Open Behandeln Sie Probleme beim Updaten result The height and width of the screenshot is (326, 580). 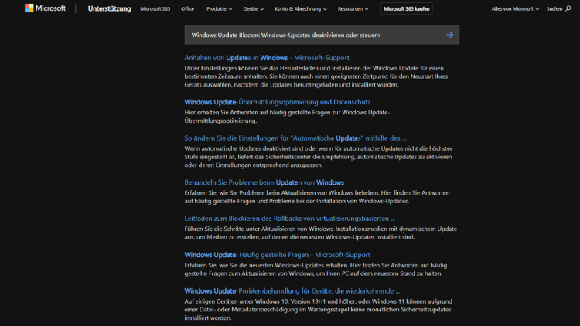[x=264, y=182]
